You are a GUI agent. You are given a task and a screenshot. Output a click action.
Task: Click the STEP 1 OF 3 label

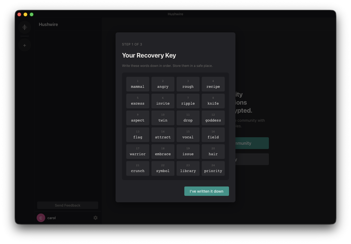[132, 44]
